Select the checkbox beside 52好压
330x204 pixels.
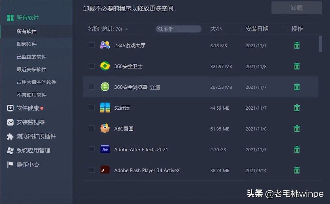(x=91, y=108)
